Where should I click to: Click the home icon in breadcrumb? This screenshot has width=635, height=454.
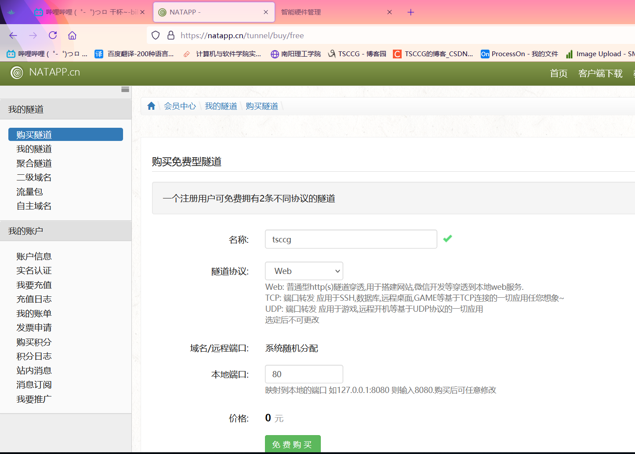click(x=151, y=106)
